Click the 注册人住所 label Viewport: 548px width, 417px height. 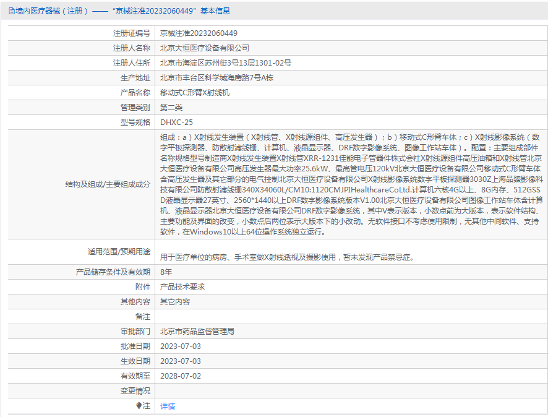coord(131,63)
